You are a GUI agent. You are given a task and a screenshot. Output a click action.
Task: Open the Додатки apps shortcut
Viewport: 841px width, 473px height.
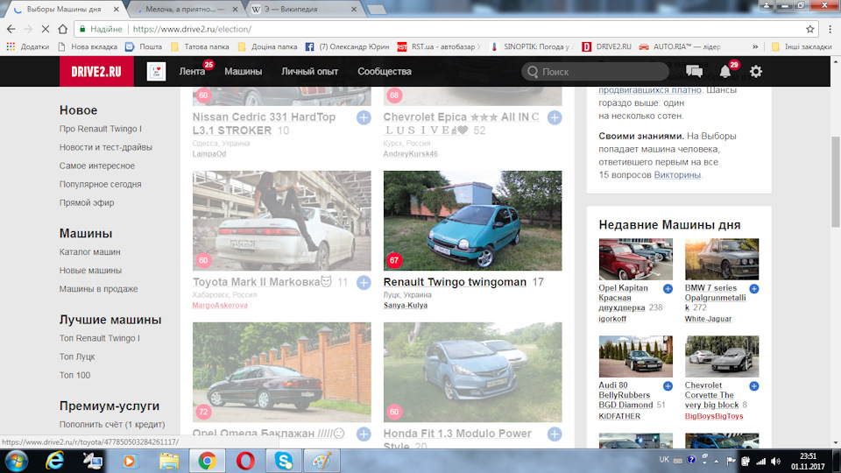pos(28,46)
